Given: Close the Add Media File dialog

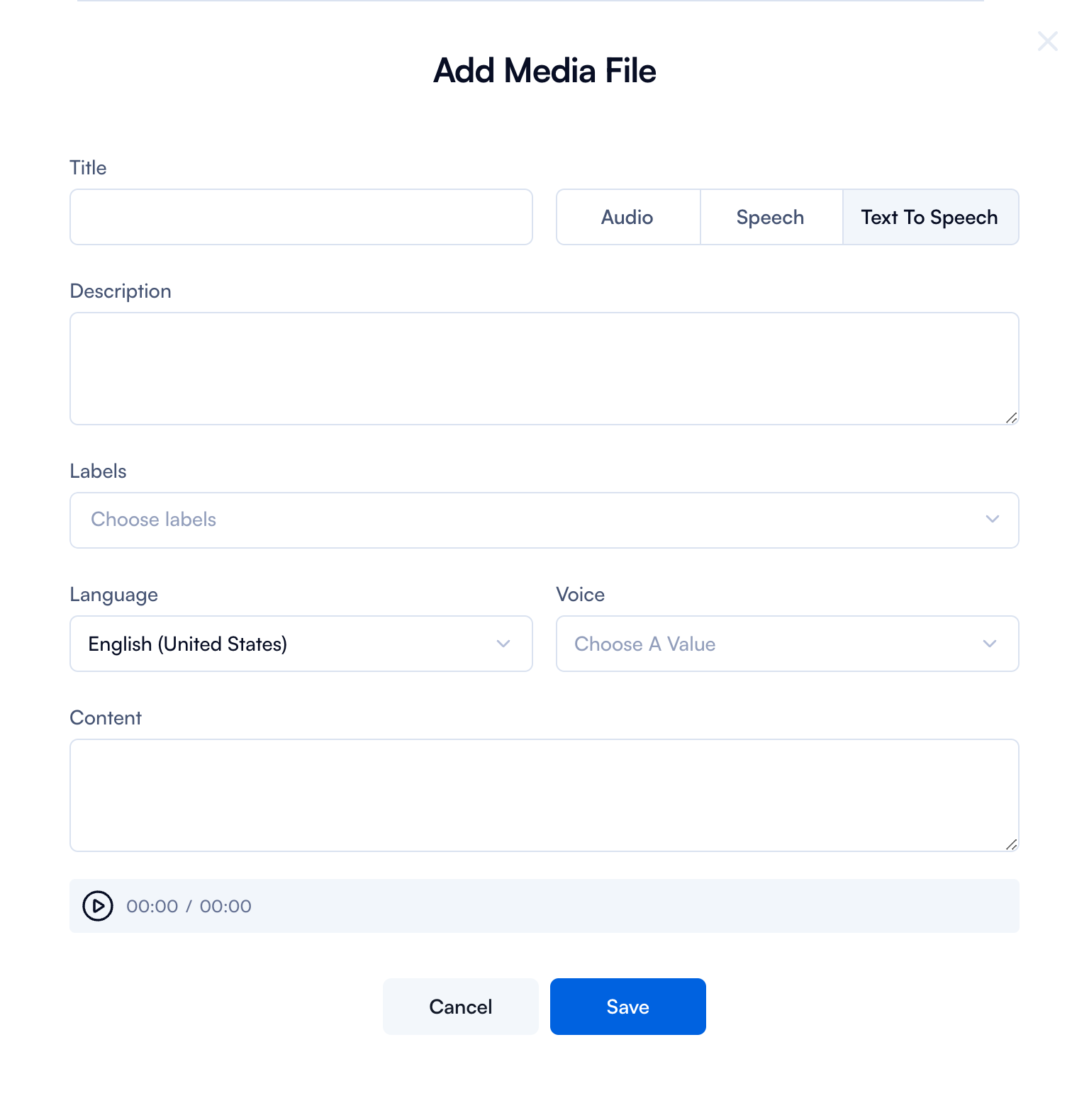Looking at the screenshot, I should 1047,41.
